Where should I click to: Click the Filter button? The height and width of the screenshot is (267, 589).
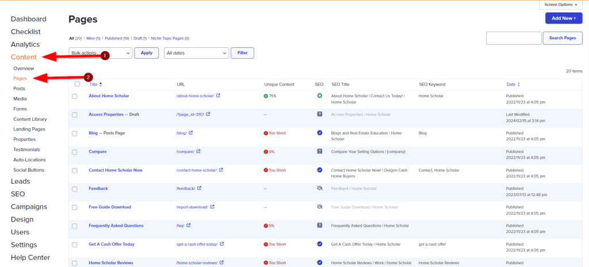click(243, 53)
